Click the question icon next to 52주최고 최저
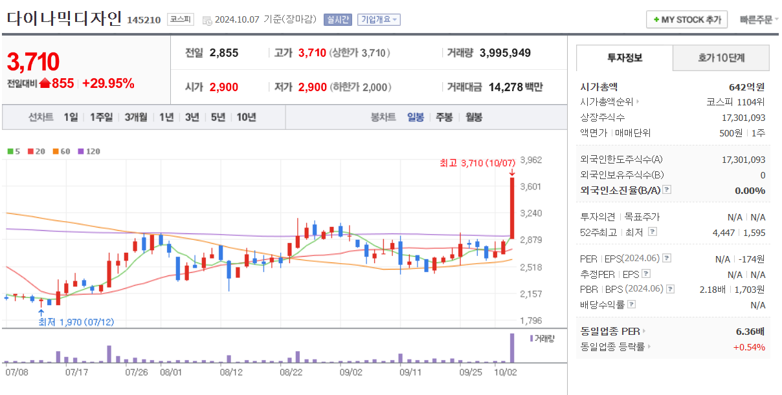This screenshot has width=782, height=395. point(652,232)
